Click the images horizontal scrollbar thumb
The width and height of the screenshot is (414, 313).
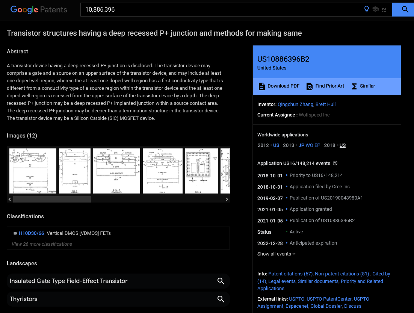pos(52,200)
